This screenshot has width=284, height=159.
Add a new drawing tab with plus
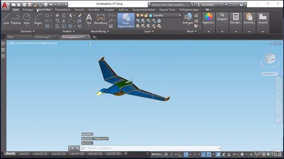[95, 37]
